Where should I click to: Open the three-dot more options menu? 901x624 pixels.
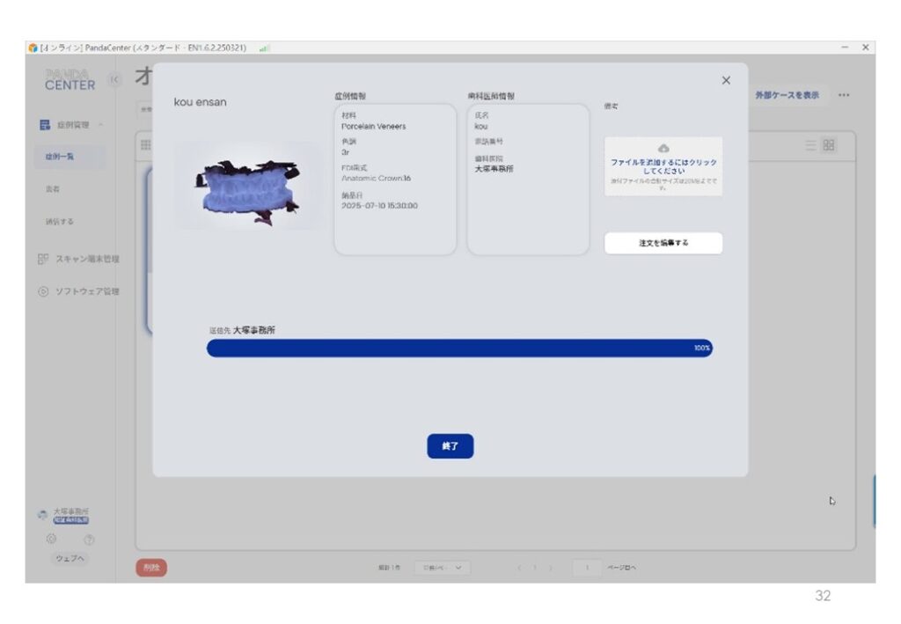point(844,95)
